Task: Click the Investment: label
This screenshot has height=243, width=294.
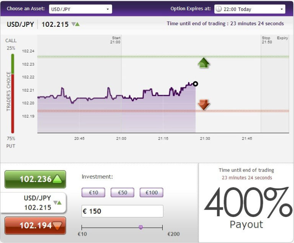Action: pyautogui.click(x=97, y=177)
